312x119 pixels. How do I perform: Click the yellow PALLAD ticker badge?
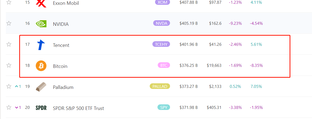tap(160, 86)
